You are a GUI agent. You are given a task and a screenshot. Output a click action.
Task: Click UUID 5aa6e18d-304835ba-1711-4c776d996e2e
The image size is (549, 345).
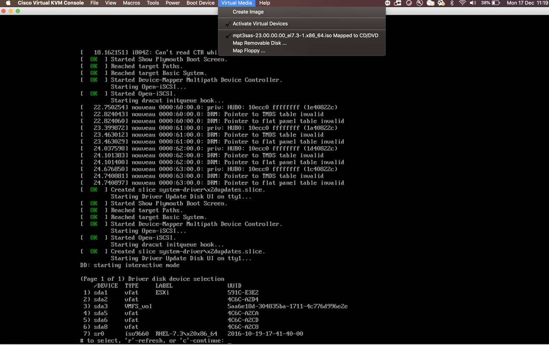point(287,306)
